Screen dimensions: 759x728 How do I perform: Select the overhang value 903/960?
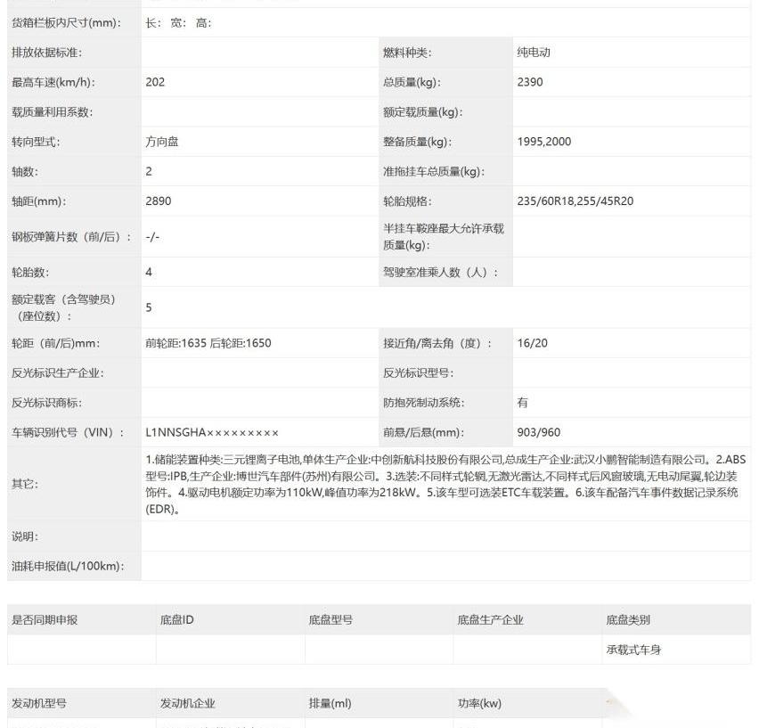point(538,432)
